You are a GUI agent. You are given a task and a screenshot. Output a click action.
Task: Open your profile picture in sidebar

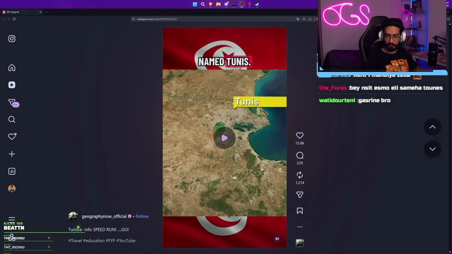(x=12, y=188)
